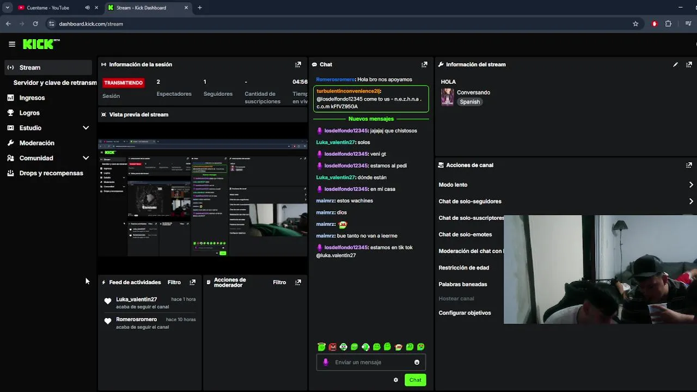Screen dimensions: 697x392
Task: Go back in browser history
Action: 8,24
